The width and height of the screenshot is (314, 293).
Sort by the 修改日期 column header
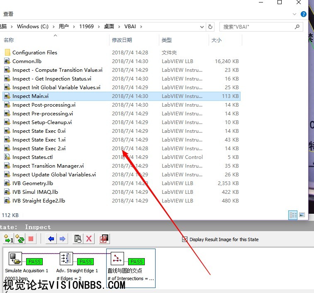click(122, 40)
